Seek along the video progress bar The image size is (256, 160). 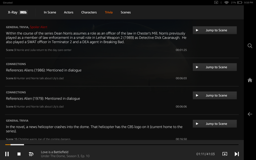pyautogui.click(x=122, y=145)
